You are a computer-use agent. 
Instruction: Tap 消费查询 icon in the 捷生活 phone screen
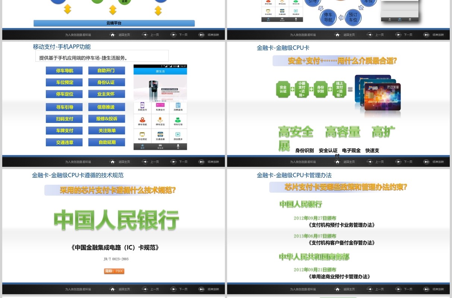click(178, 105)
